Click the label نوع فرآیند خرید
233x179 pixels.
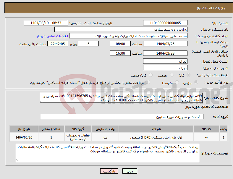point(216,82)
